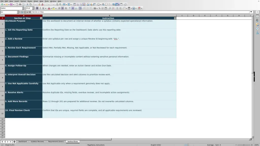Image resolution: width=260 pixels, height=146 pixels.
Task: Toggle the AutoFilter funnel button
Action: pyautogui.click(x=84, y=4)
